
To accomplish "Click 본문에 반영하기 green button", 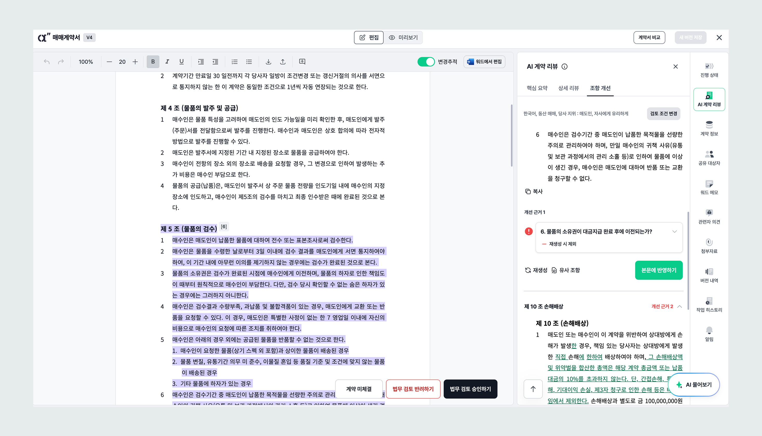I will [x=658, y=270].
